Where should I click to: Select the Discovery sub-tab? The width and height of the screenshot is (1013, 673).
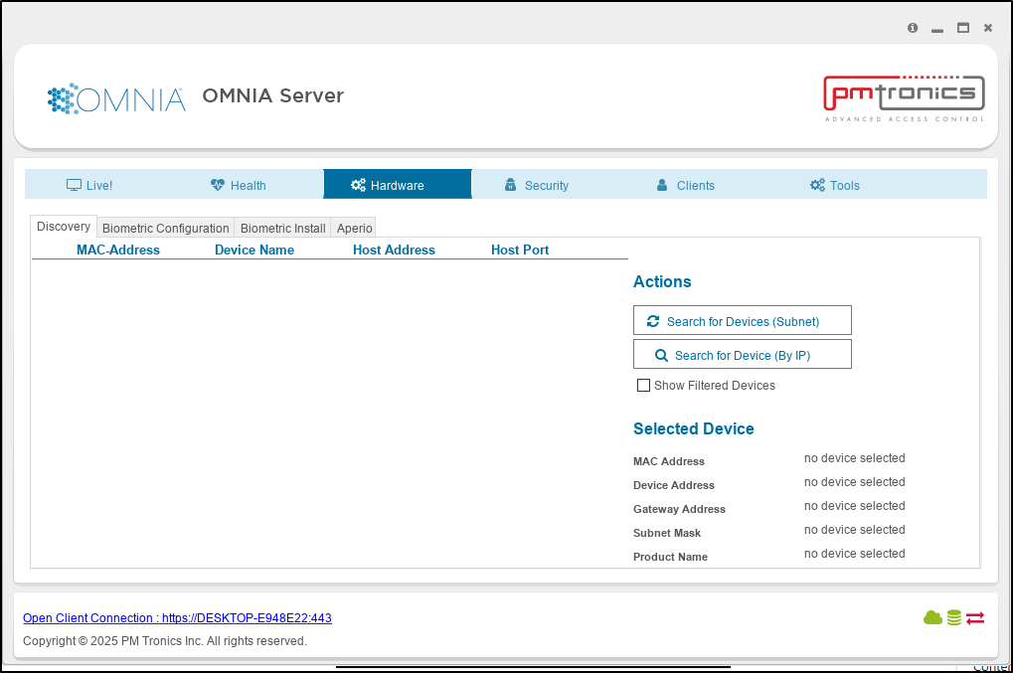tap(64, 227)
